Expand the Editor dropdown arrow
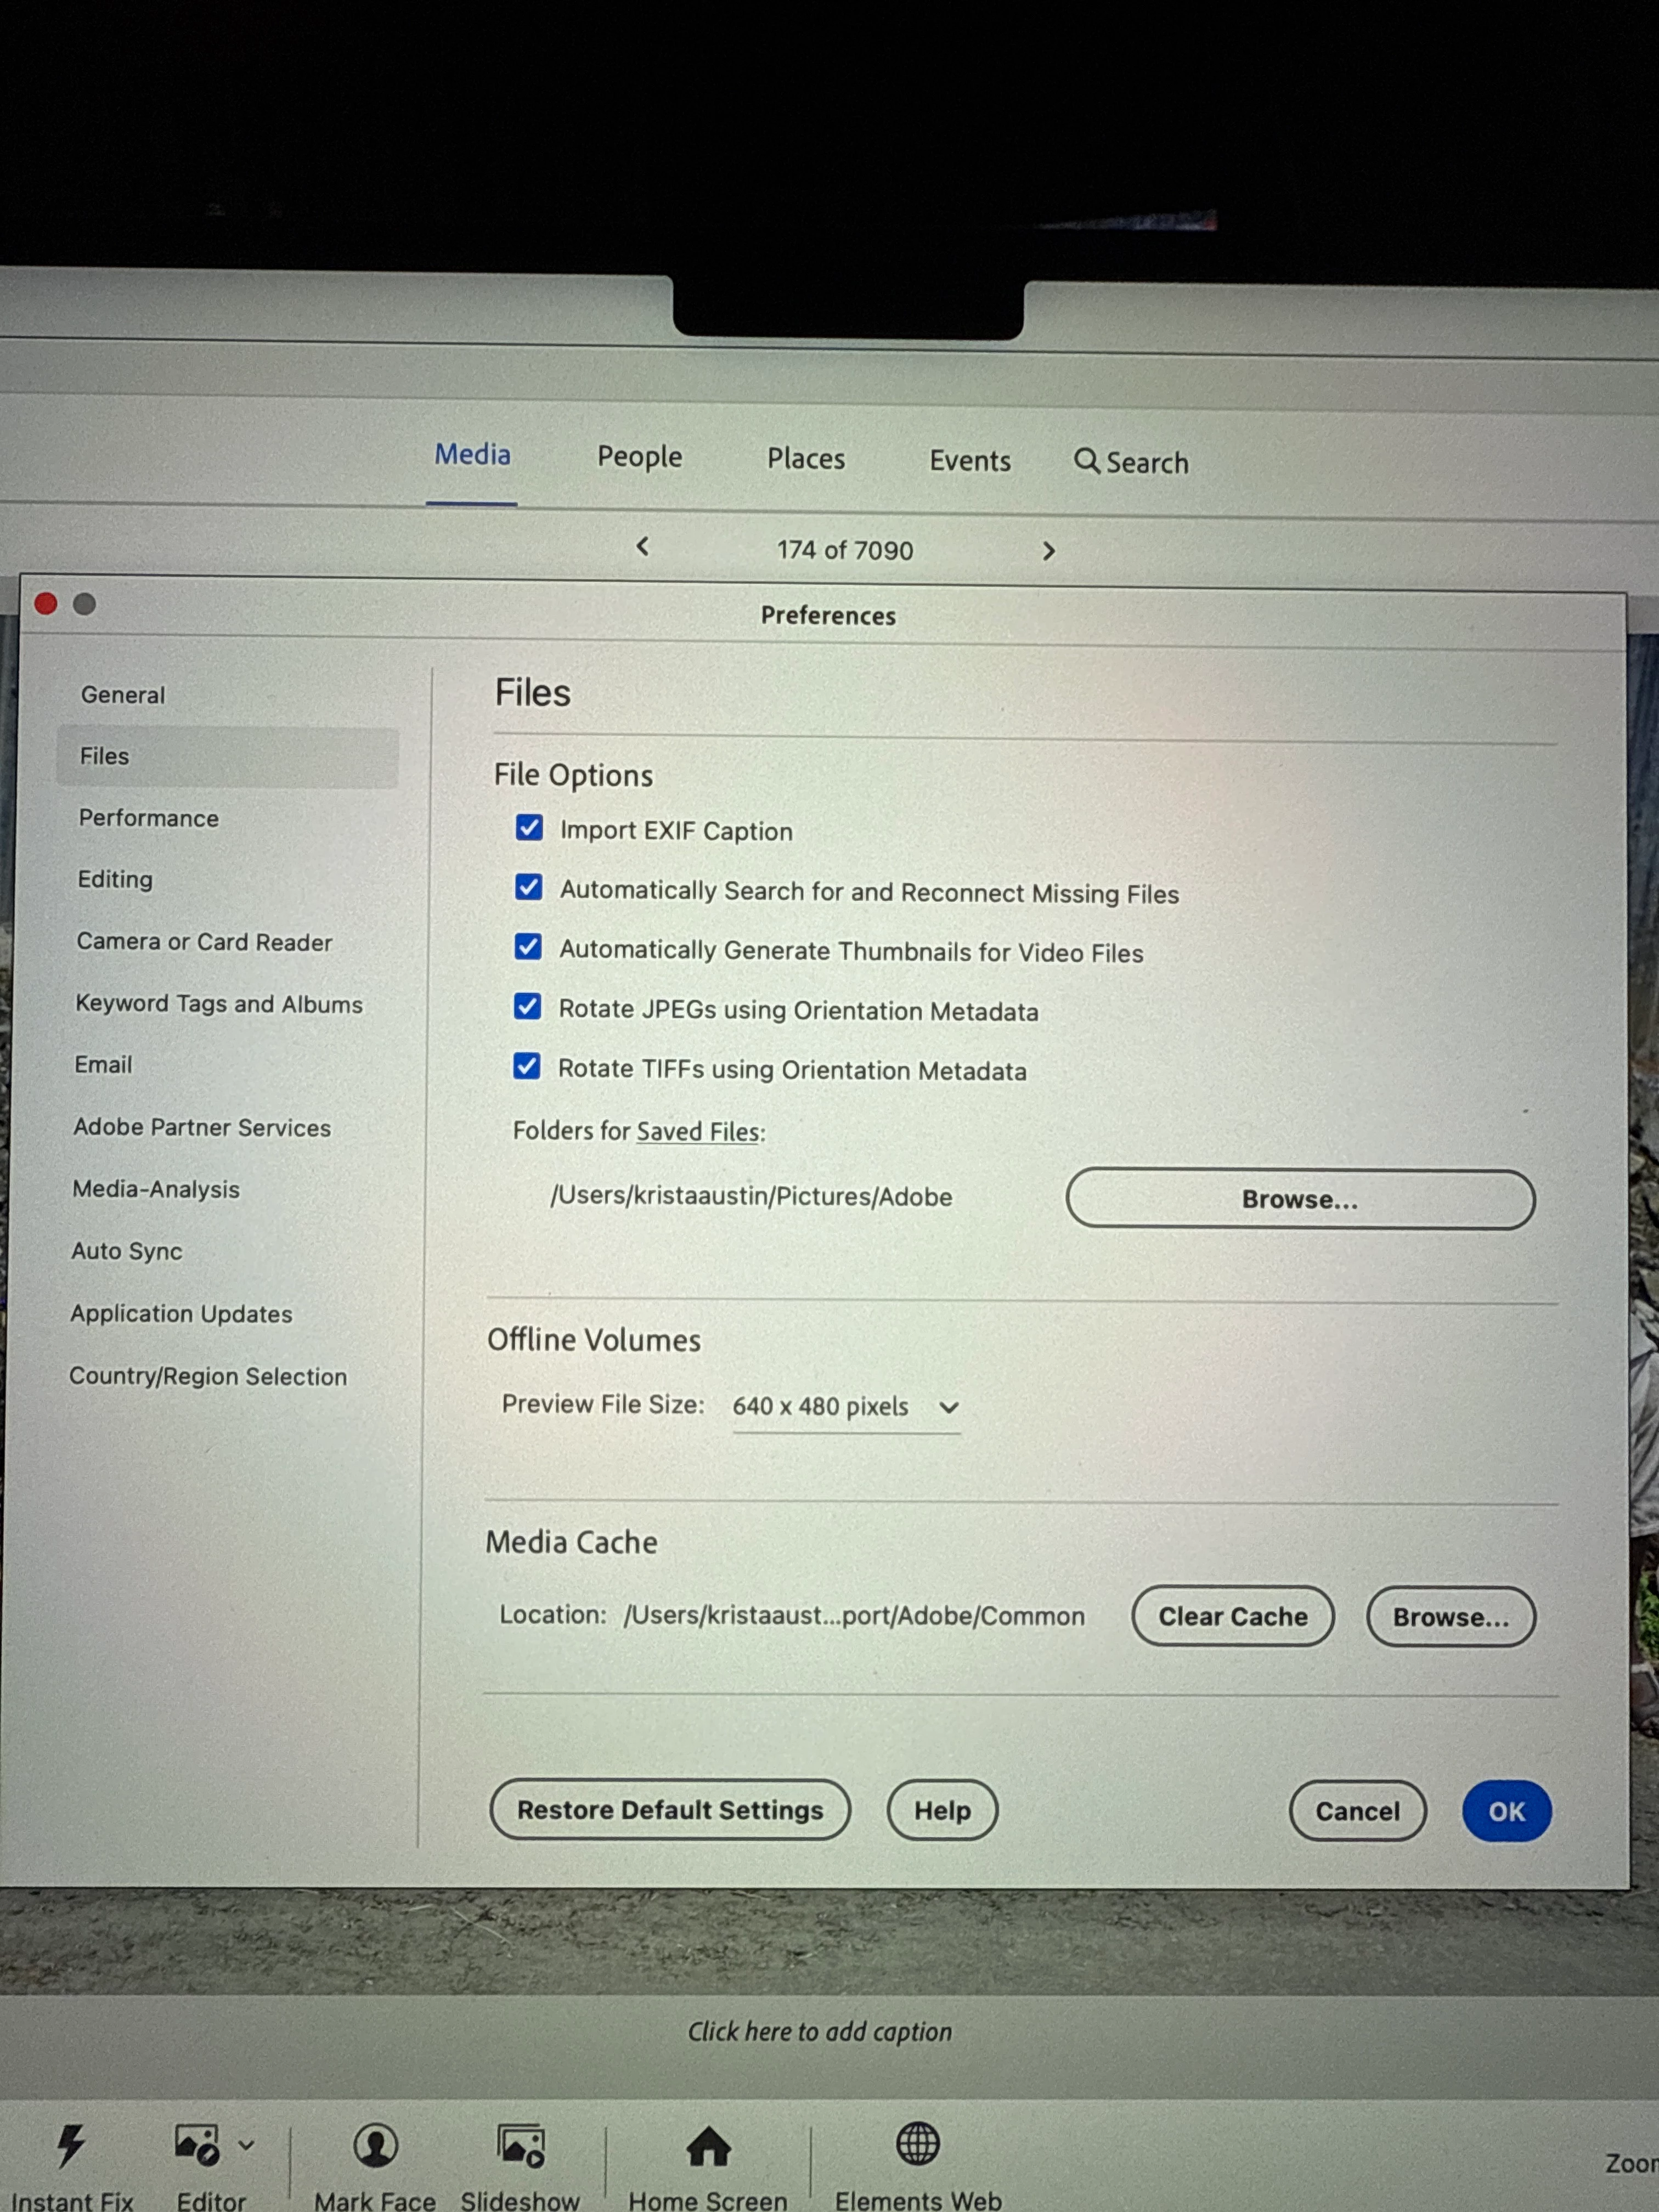The image size is (1659, 2212). click(x=247, y=2145)
